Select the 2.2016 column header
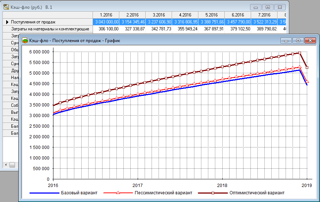Viewport: 320px width, 202px height. pyautogui.click(x=132, y=15)
